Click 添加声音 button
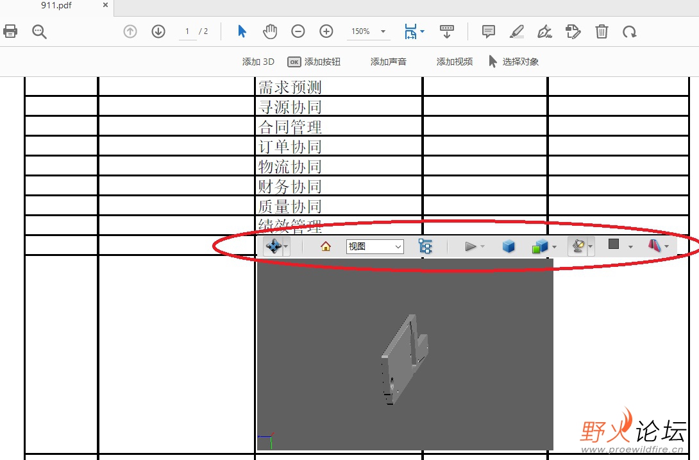Screen dimensions: 699x460 pyautogui.click(x=388, y=62)
